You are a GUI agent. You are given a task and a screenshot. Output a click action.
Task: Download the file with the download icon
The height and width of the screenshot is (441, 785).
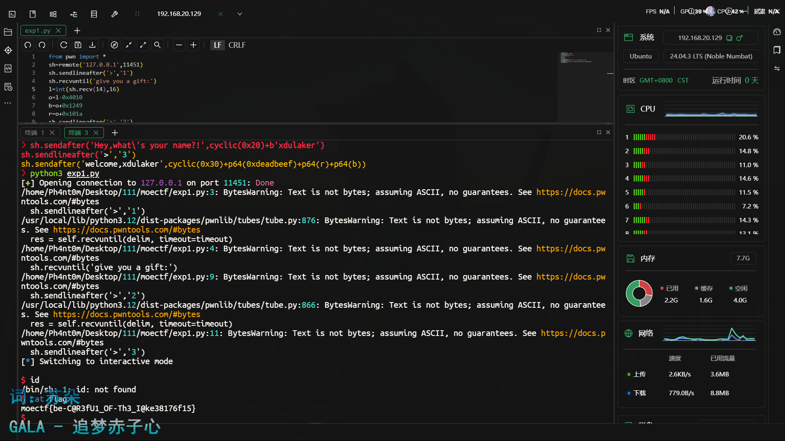tap(92, 45)
